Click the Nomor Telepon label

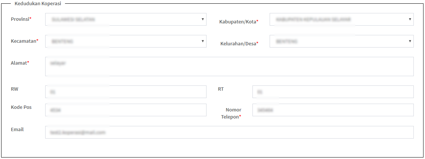[233, 113]
